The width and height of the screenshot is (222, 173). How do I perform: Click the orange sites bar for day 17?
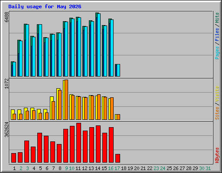pyautogui.click(x=118, y=117)
